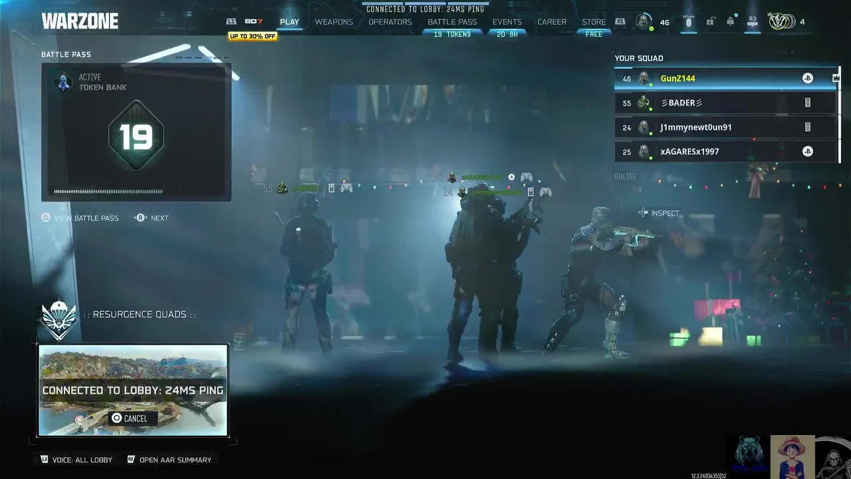Click the INSPECT prompt
The height and width of the screenshot is (479, 851).
pyautogui.click(x=659, y=213)
